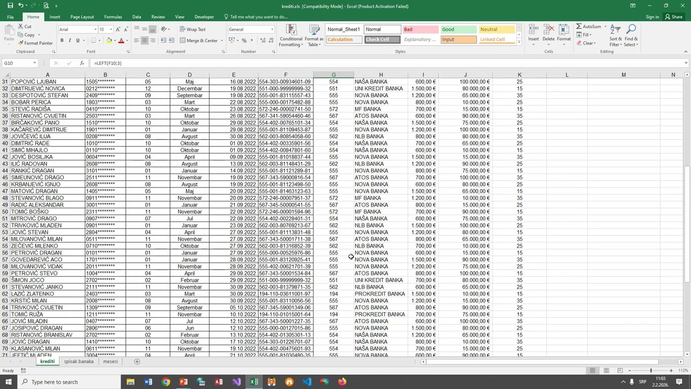This screenshot has height=389, width=691.
Task: Apply the Good cell style
Action: [458, 29]
